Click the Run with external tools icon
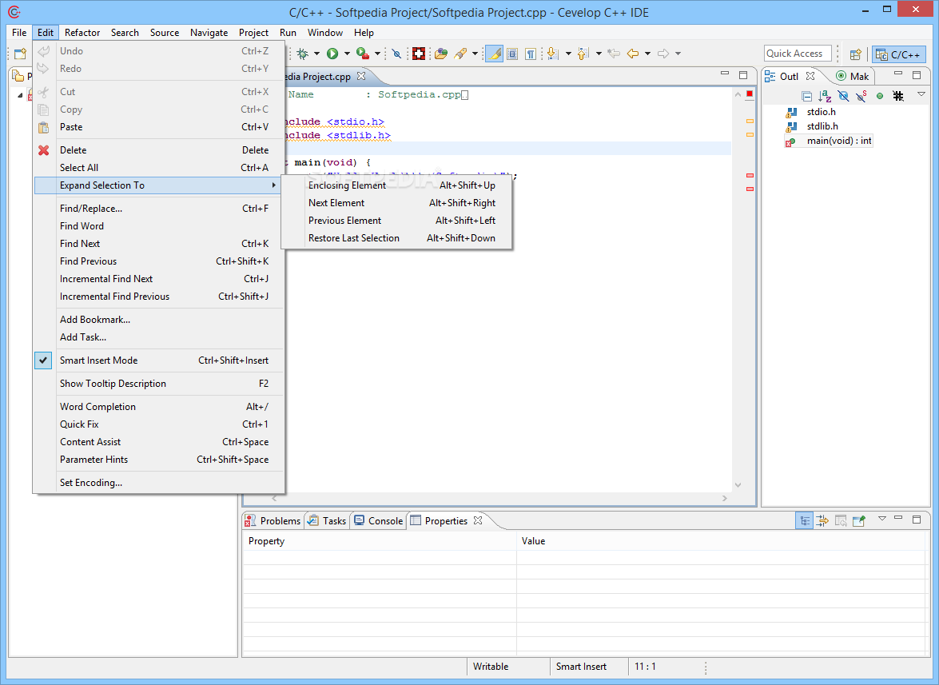Screen dimensions: 939x685 [x=362, y=54]
